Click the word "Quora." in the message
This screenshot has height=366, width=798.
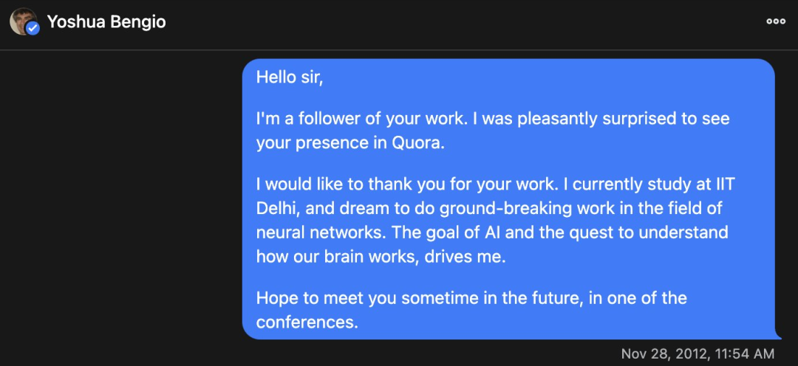pyautogui.click(x=417, y=144)
